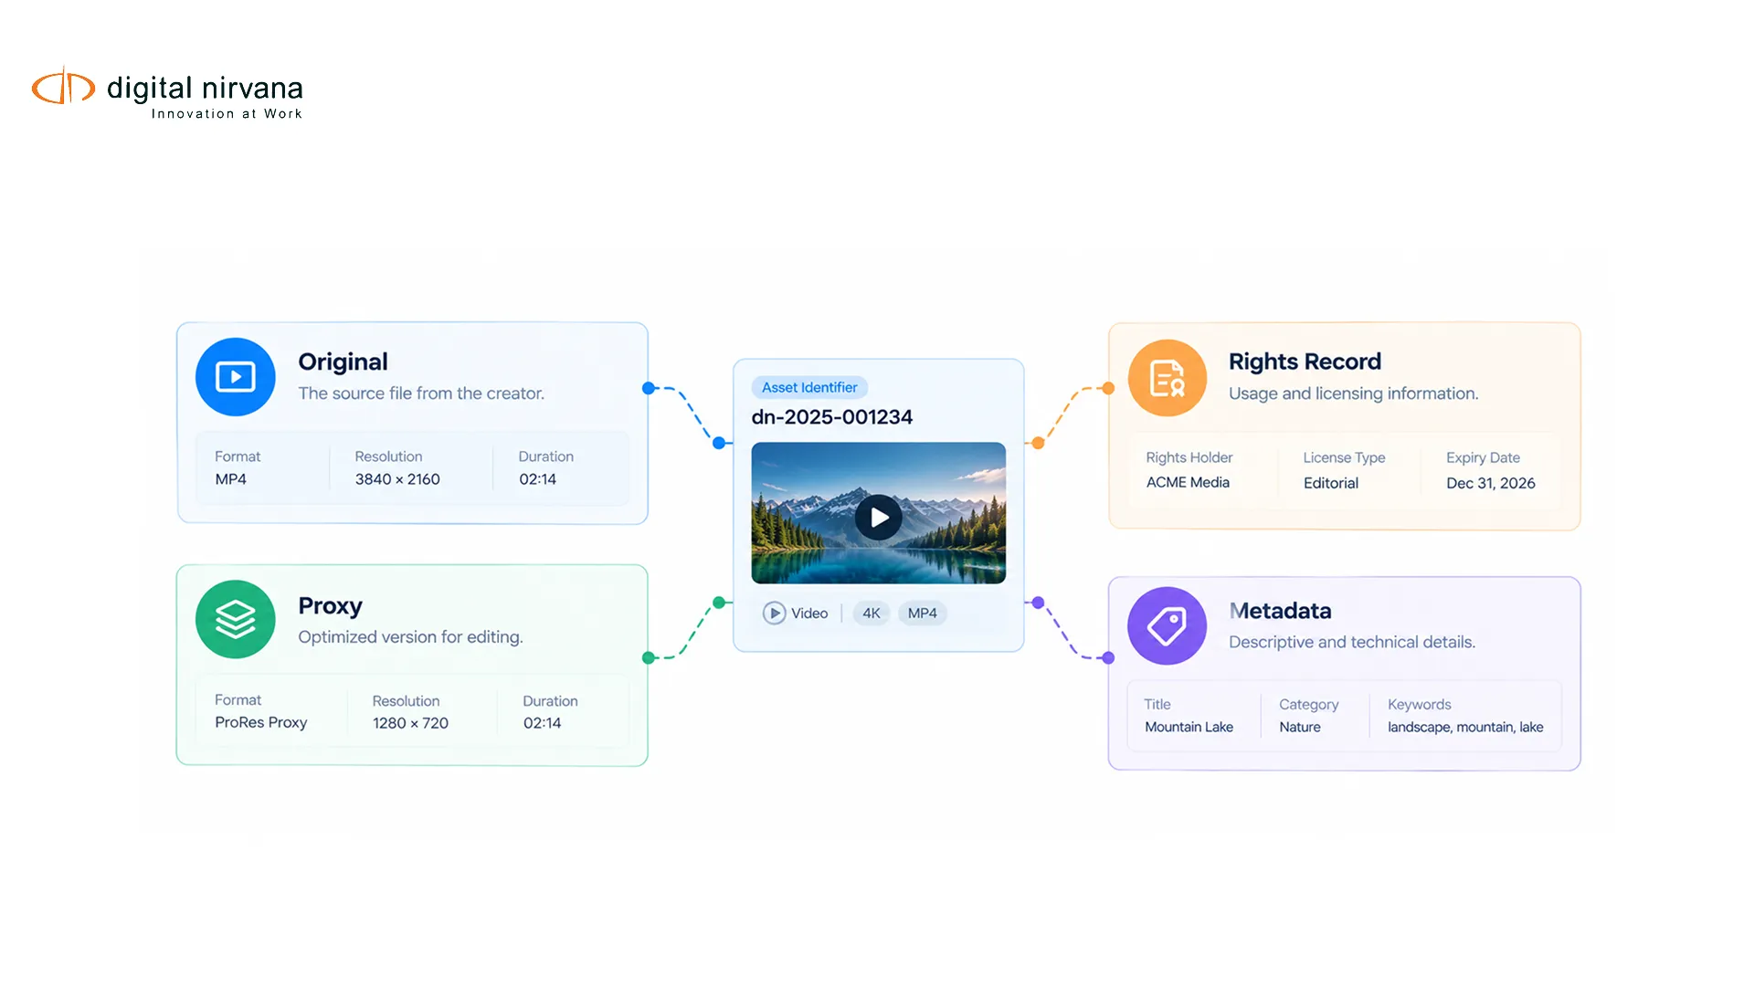Click the Category label in Metadata
This screenshot has width=1754, height=986.
coord(1308,704)
